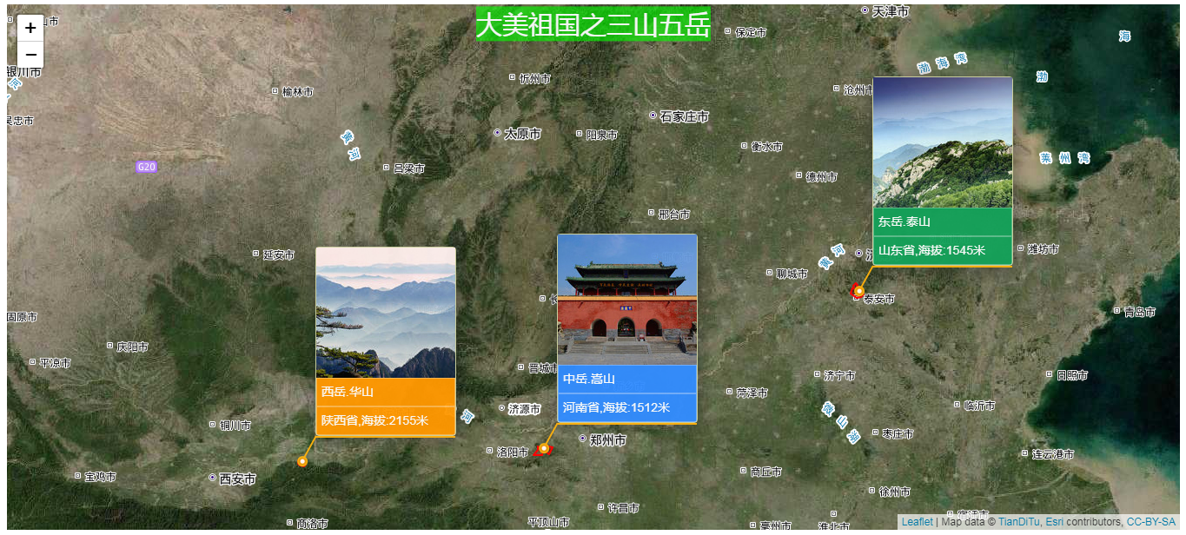Click the 延安市 city label
This screenshot has width=1186, height=535.
pos(279,254)
